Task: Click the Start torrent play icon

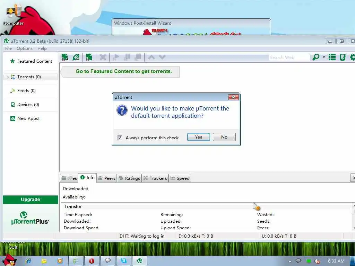Action: point(116,57)
